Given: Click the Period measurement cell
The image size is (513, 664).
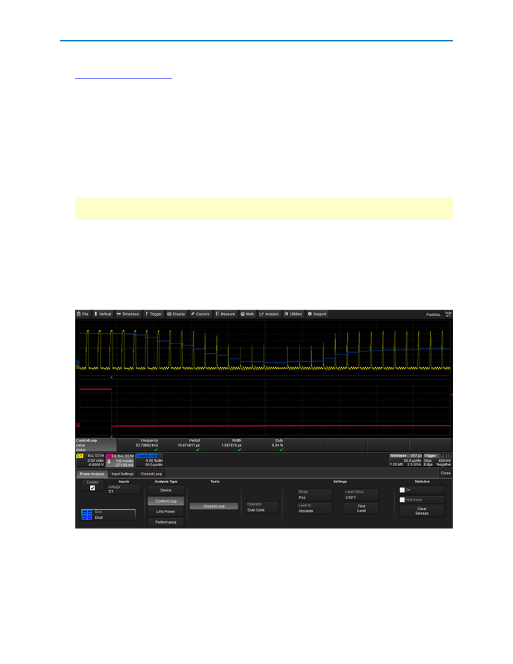Looking at the screenshot, I should [x=181, y=445].
